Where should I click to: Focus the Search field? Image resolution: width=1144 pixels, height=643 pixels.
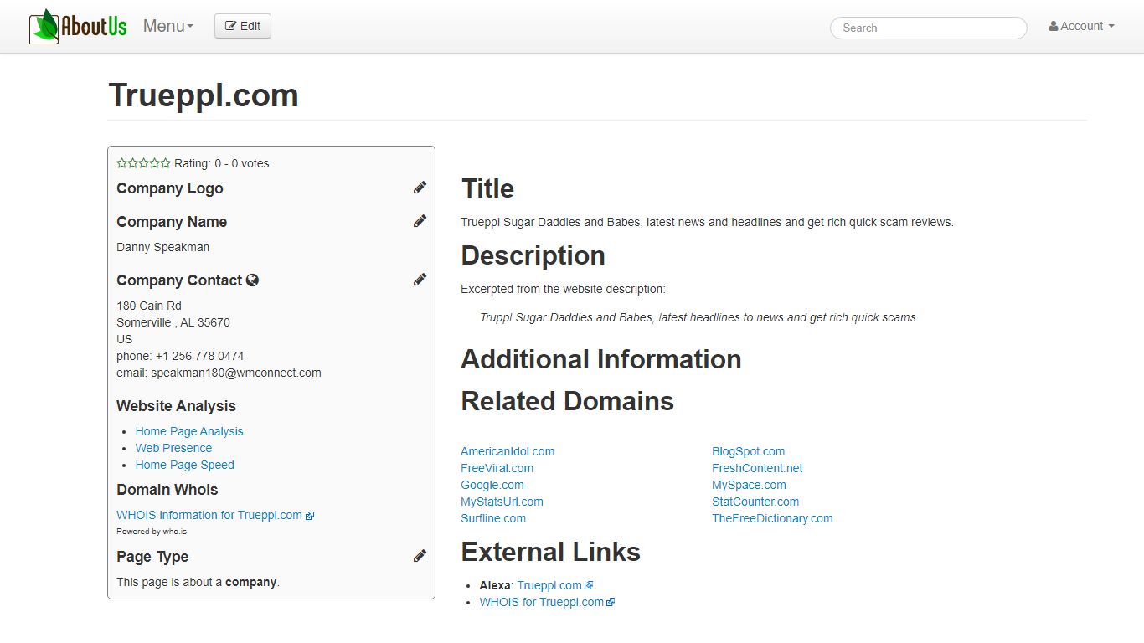click(928, 28)
